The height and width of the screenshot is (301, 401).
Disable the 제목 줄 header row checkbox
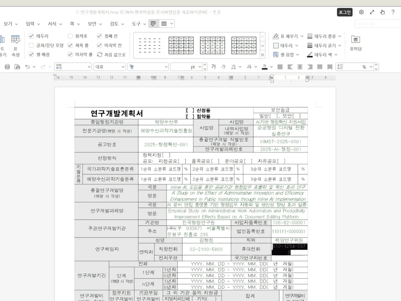click(70, 45)
